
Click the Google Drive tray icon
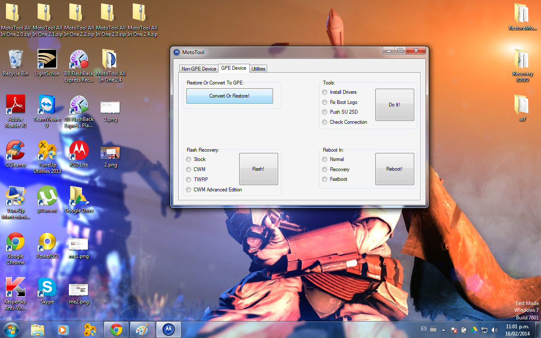coord(474,330)
